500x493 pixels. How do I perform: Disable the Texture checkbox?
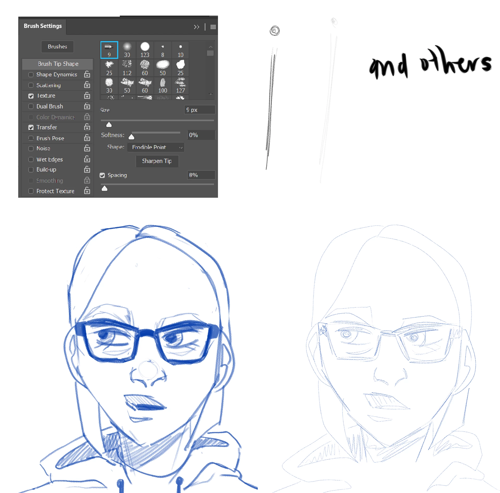coord(31,96)
